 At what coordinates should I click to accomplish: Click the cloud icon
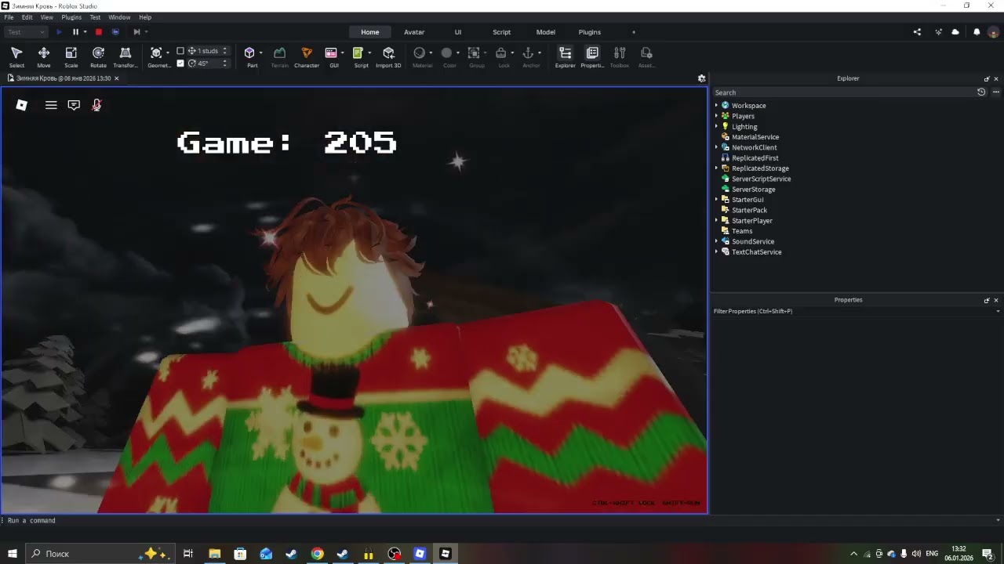pyautogui.click(x=955, y=32)
